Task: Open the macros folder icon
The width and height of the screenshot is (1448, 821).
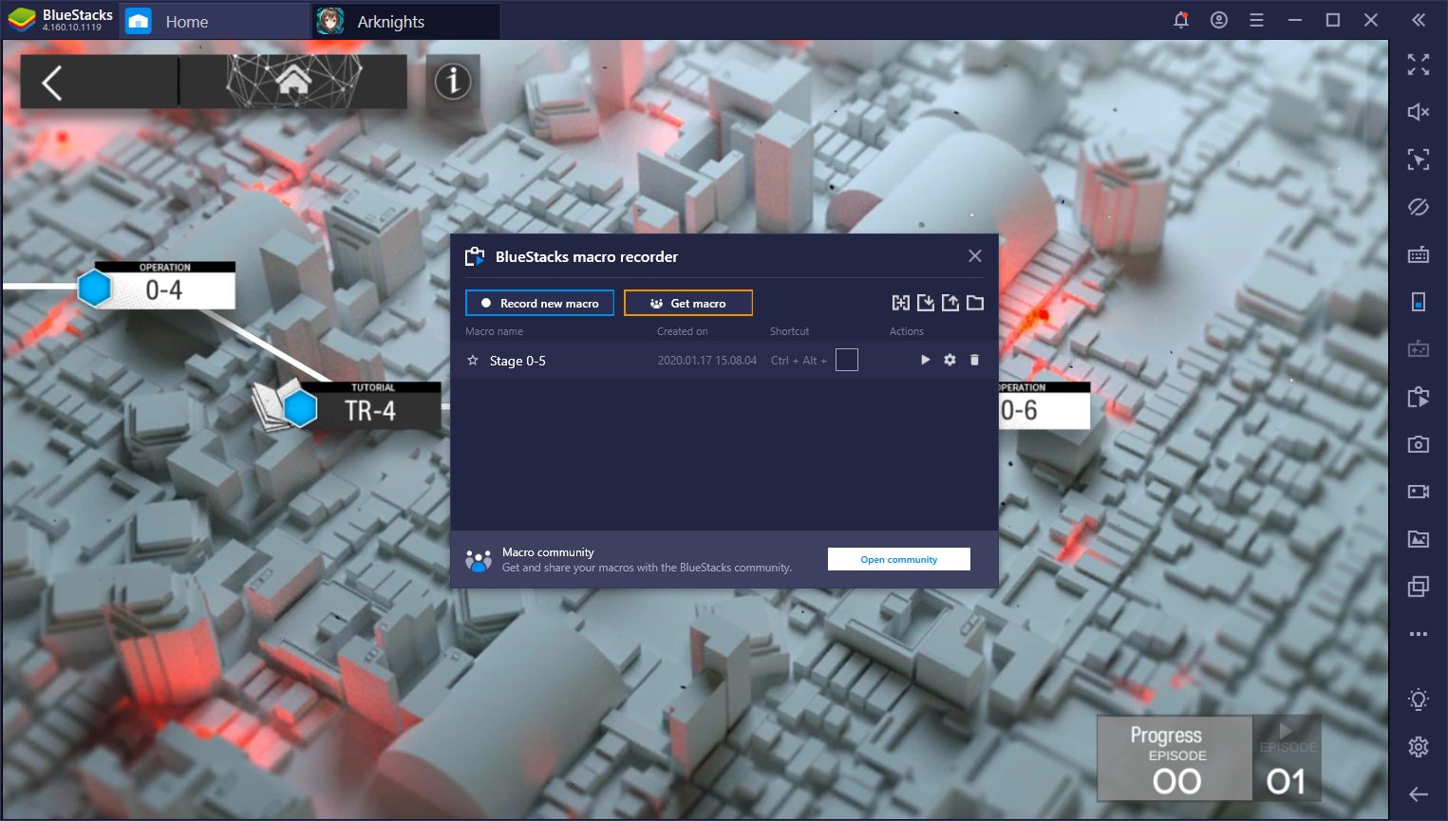Action: pyautogui.click(x=975, y=303)
